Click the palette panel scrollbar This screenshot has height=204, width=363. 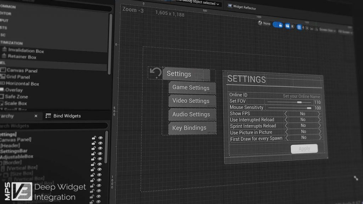(110, 44)
